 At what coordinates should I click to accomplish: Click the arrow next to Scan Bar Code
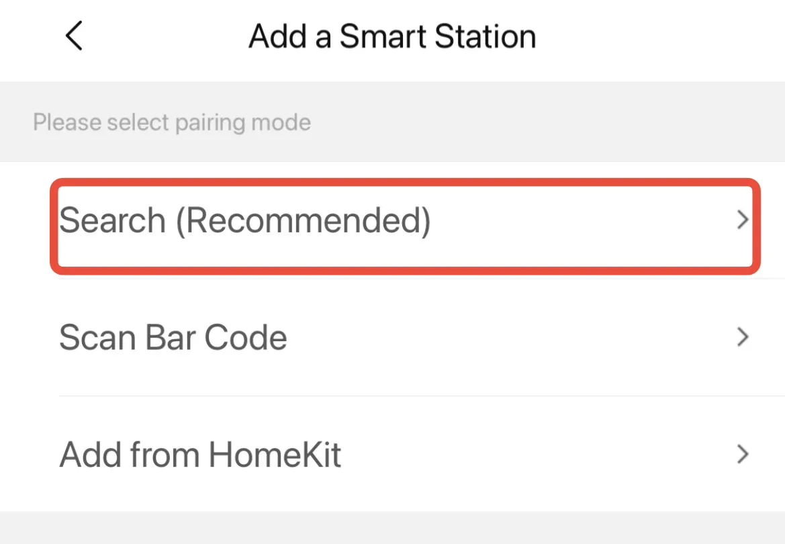point(742,337)
